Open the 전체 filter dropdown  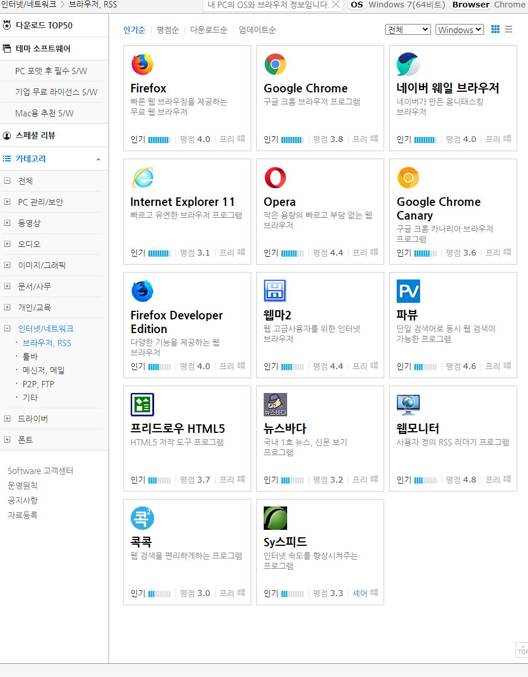click(408, 29)
